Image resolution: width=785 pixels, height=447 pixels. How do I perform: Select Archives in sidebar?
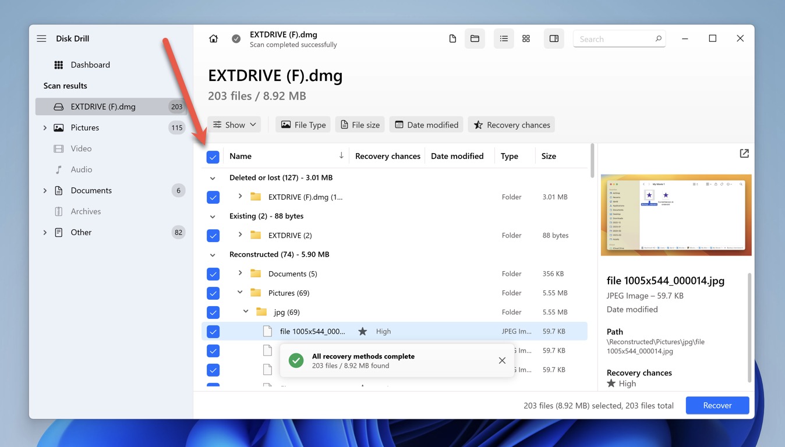click(x=111, y=211)
